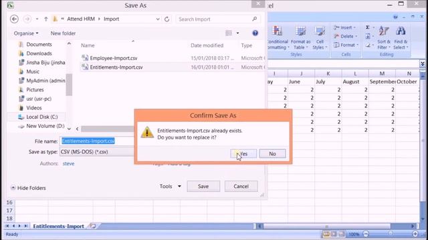Open Delete cells dropdown in Excel ribbon

345,36
